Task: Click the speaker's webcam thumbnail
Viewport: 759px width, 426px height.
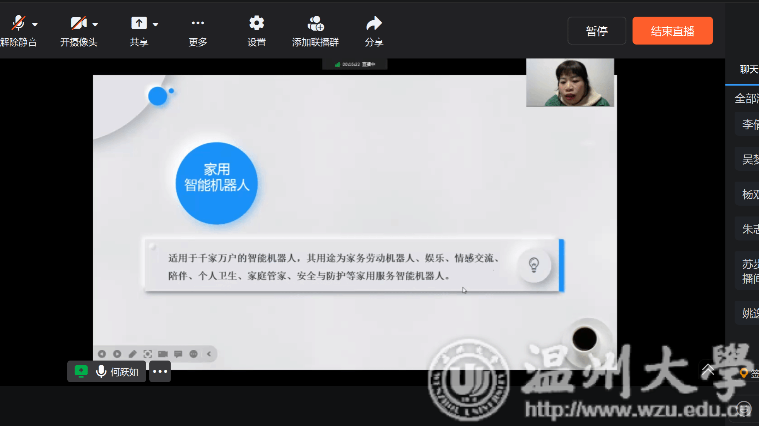Action: click(570, 82)
